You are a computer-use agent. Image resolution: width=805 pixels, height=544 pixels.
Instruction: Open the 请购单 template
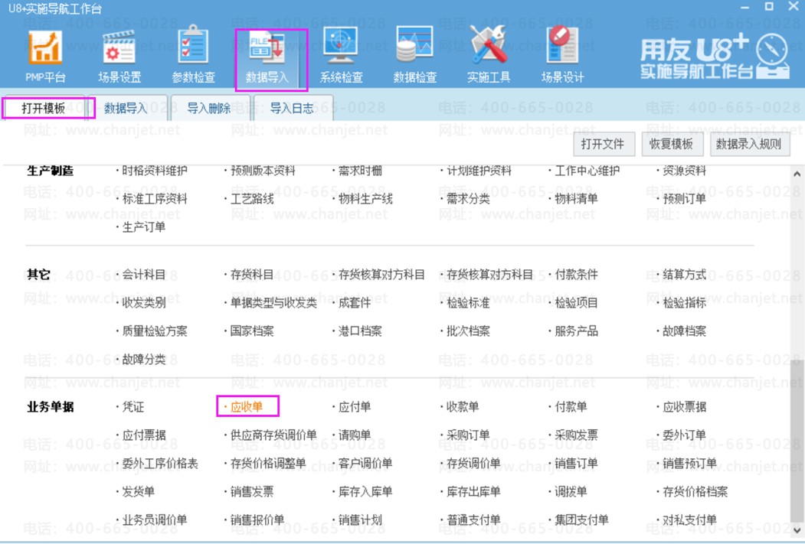coord(355,435)
